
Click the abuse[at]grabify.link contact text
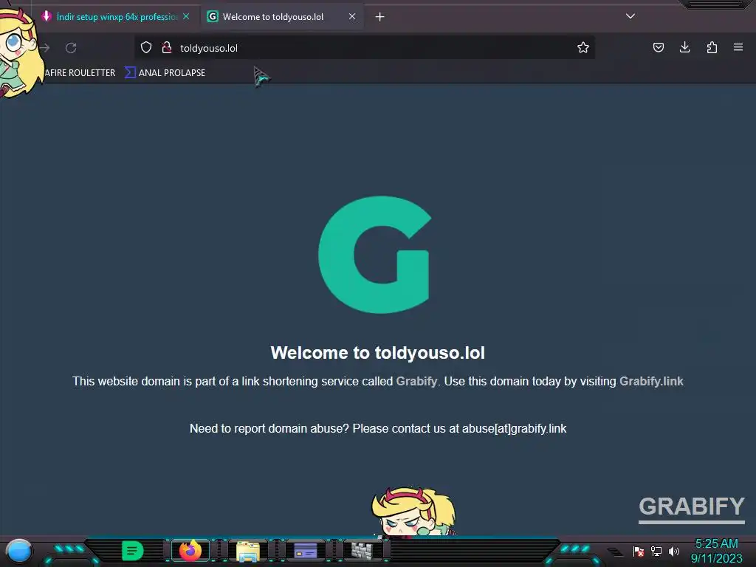click(514, 429)
